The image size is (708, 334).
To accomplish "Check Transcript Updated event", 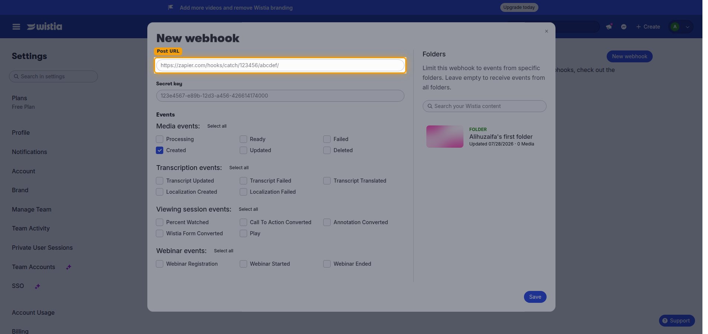I will click(x=160, y=181).
